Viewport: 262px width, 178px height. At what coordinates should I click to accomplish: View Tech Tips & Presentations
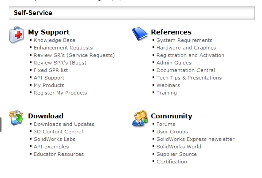(x=189, y=78)
